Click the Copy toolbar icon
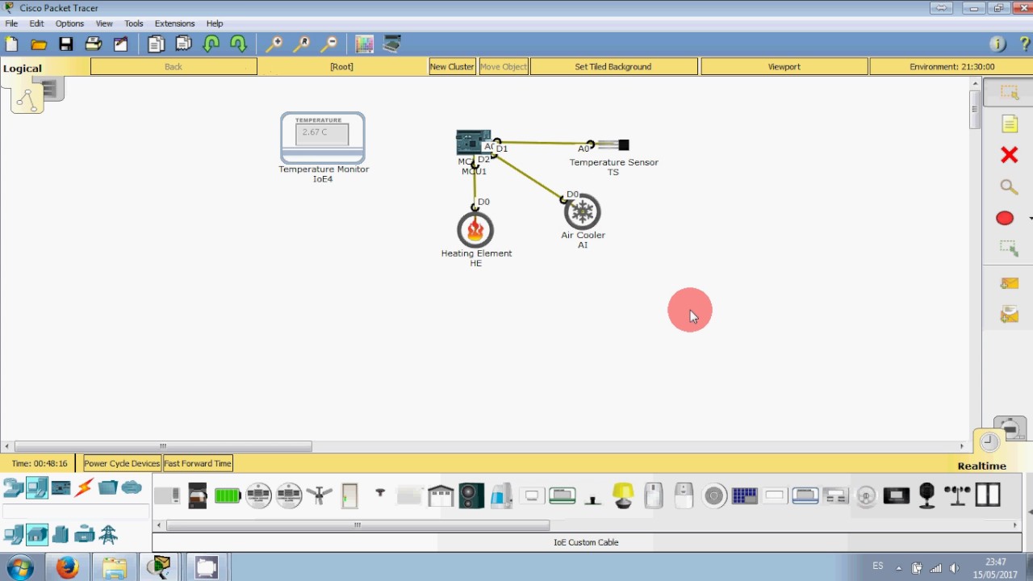 156,44
